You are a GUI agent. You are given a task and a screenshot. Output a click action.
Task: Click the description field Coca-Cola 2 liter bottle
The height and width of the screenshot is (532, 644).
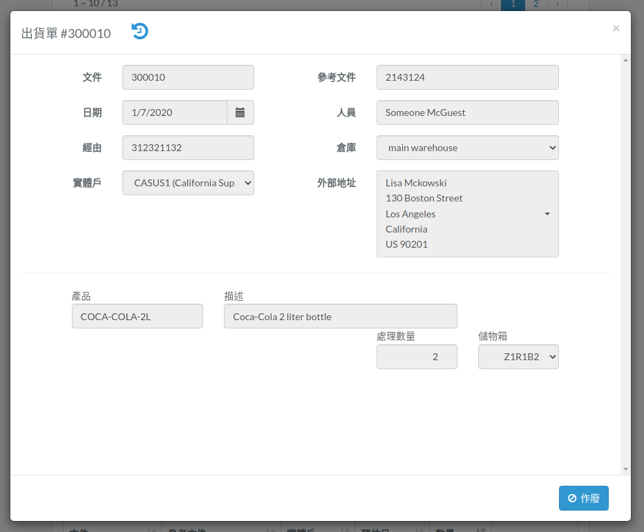341,316
